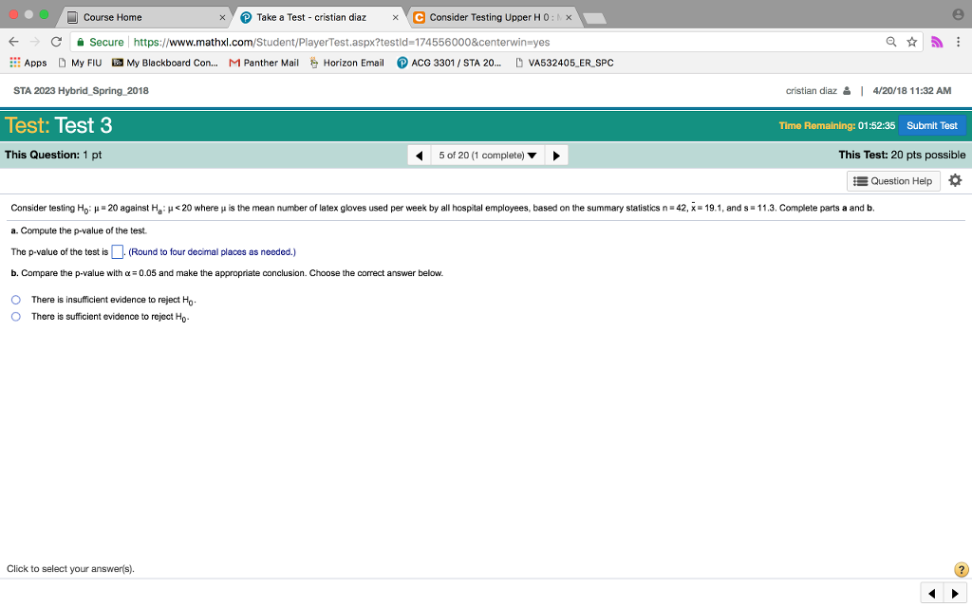Open My Blackboard Con... bookmark
972x607 pixels.
pos(165,63)
